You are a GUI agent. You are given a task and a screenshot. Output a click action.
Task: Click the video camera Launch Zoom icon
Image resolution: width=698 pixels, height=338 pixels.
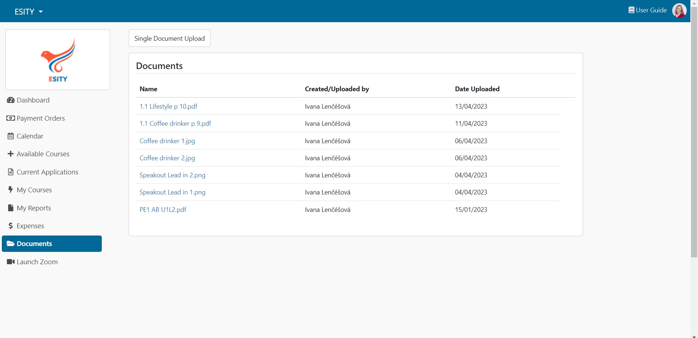tap(11, 262)
